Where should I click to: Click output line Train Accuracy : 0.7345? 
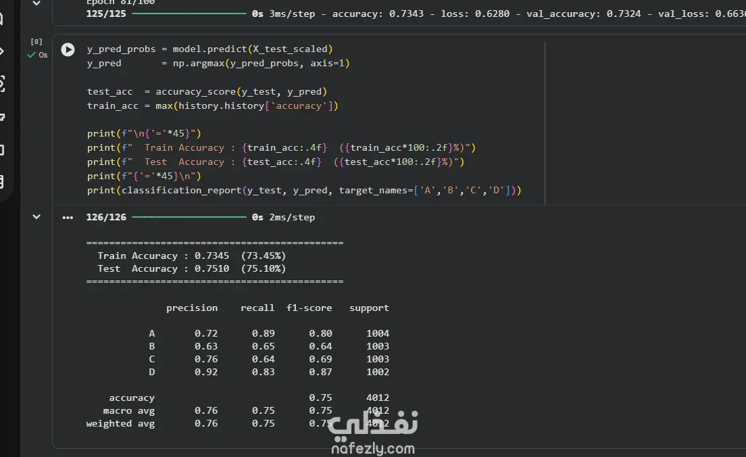click(191, 256)
